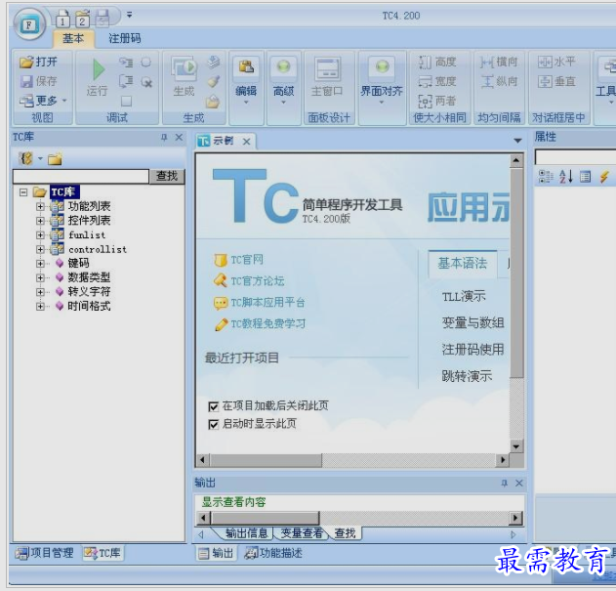The height and width of the screenshot is (591, 616).
Task: Toggle 启动时显示此页 checkbox
Action: [214, 424]
